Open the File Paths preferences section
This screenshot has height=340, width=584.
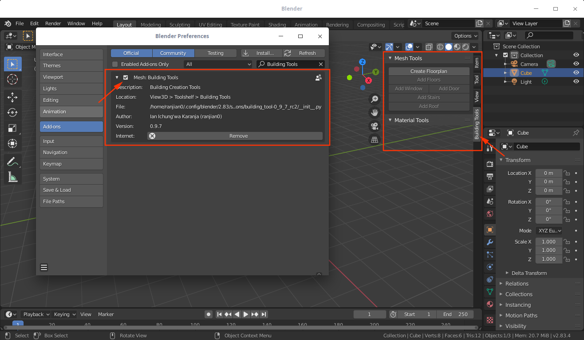[x=71, y=201]
